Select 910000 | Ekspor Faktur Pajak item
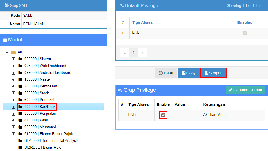Screen dimensions: 268x151 click(48, 134)
